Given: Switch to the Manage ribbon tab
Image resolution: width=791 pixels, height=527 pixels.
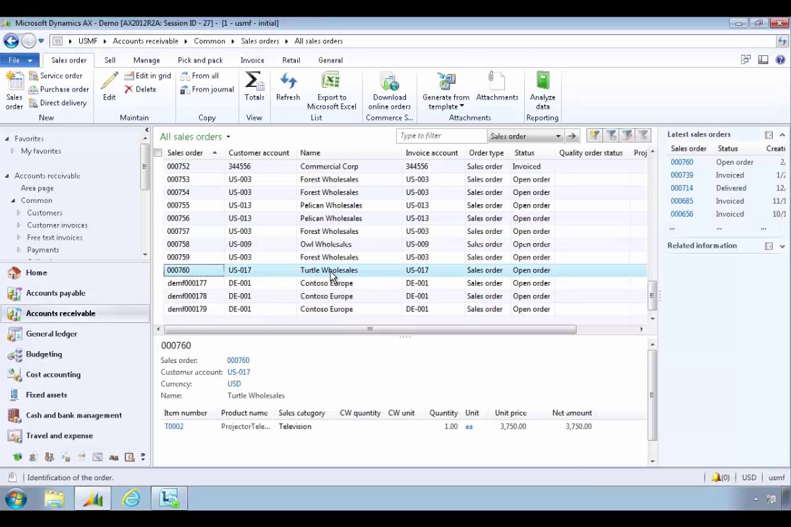Looking at the screenshot, I should click(x=146, y=60).
